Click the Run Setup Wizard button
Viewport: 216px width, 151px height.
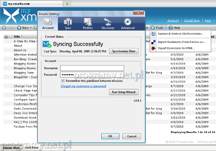coord(123,92)
